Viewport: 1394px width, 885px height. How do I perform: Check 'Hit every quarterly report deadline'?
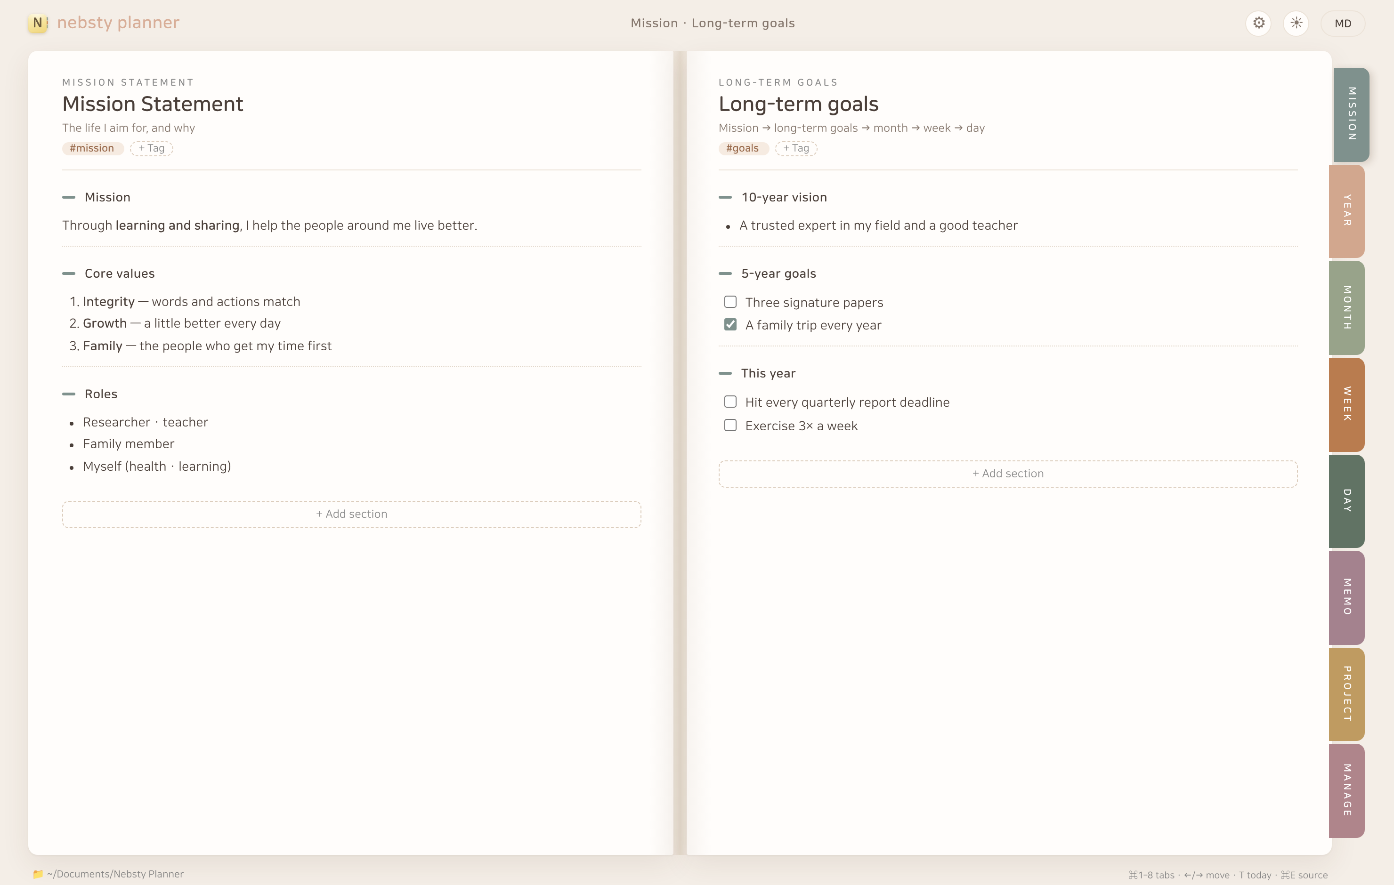pyautogui.click(x=730, y=402)
